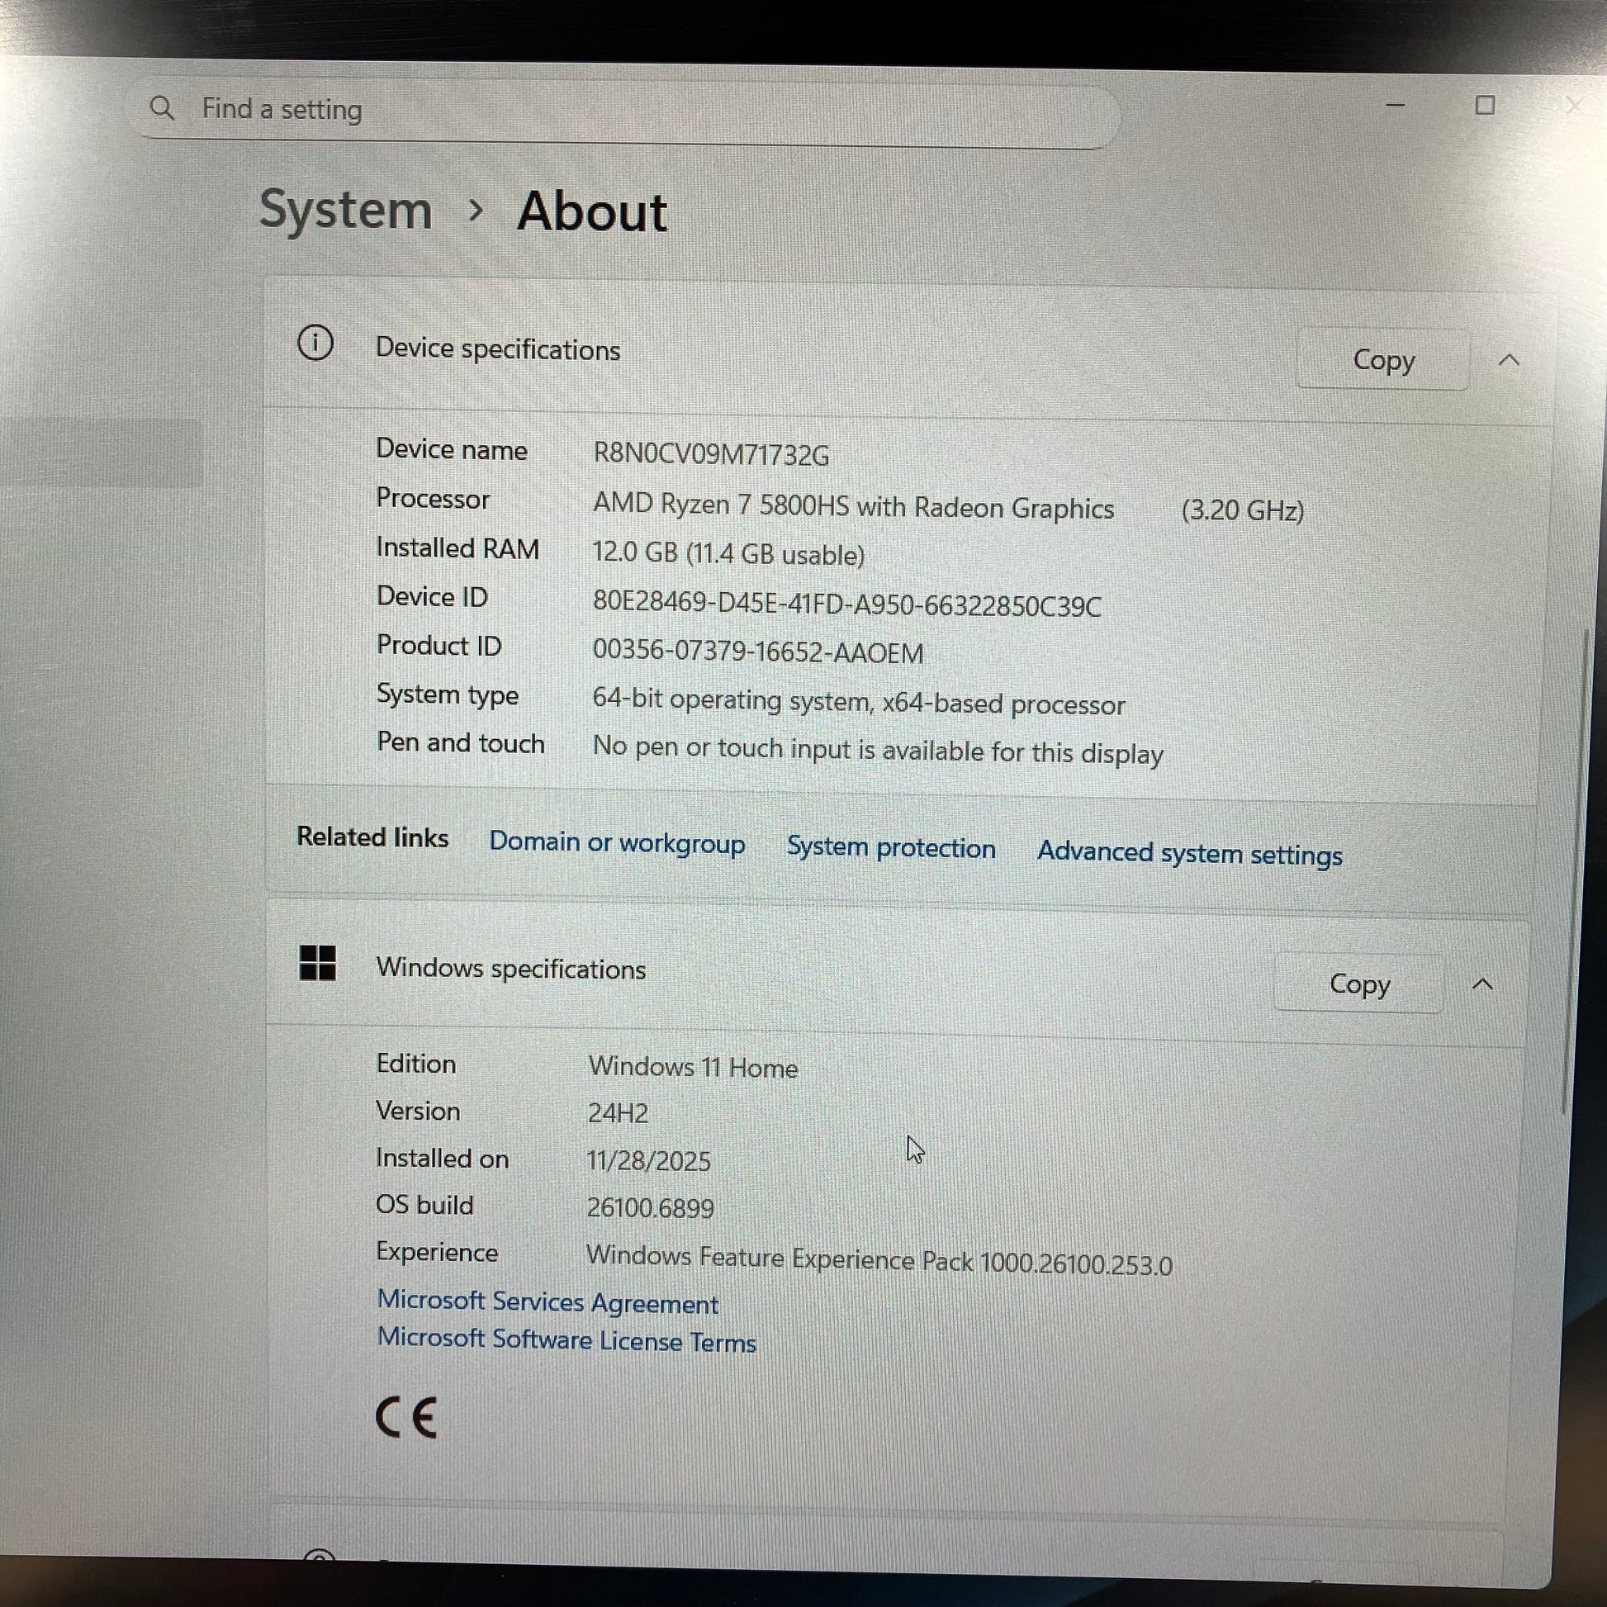The height and width of the screenshot is (1607, 1607).
Task: Click the vertical scrollbar thumb
Action: tap(1576, 874)
